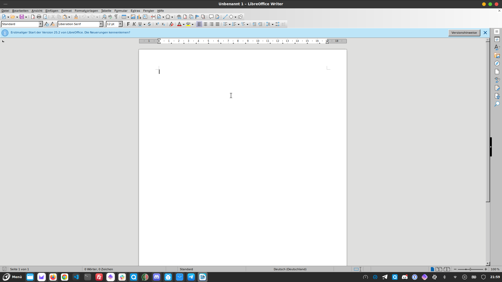Screen dimensions: 502x282
Task: Open Gallery icon in sidebar
Action: click(x=497, y=56)
